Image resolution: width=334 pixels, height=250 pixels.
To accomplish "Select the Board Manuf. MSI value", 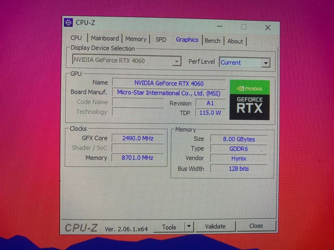I will pos(169,93).
